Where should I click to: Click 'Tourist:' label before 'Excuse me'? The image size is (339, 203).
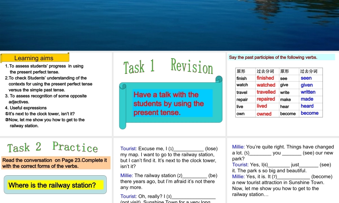tap(128, 149)
